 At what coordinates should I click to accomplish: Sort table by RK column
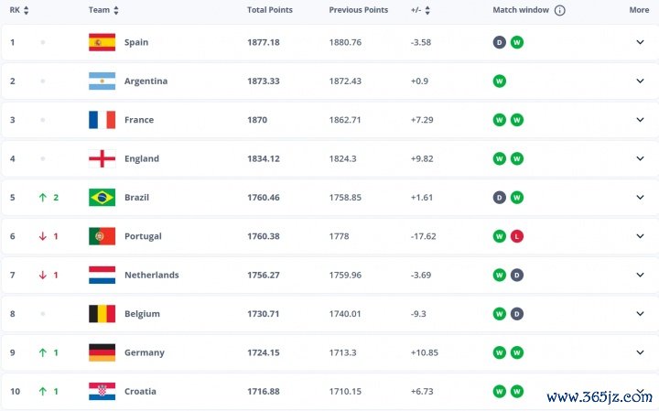(x=26, y=10)
